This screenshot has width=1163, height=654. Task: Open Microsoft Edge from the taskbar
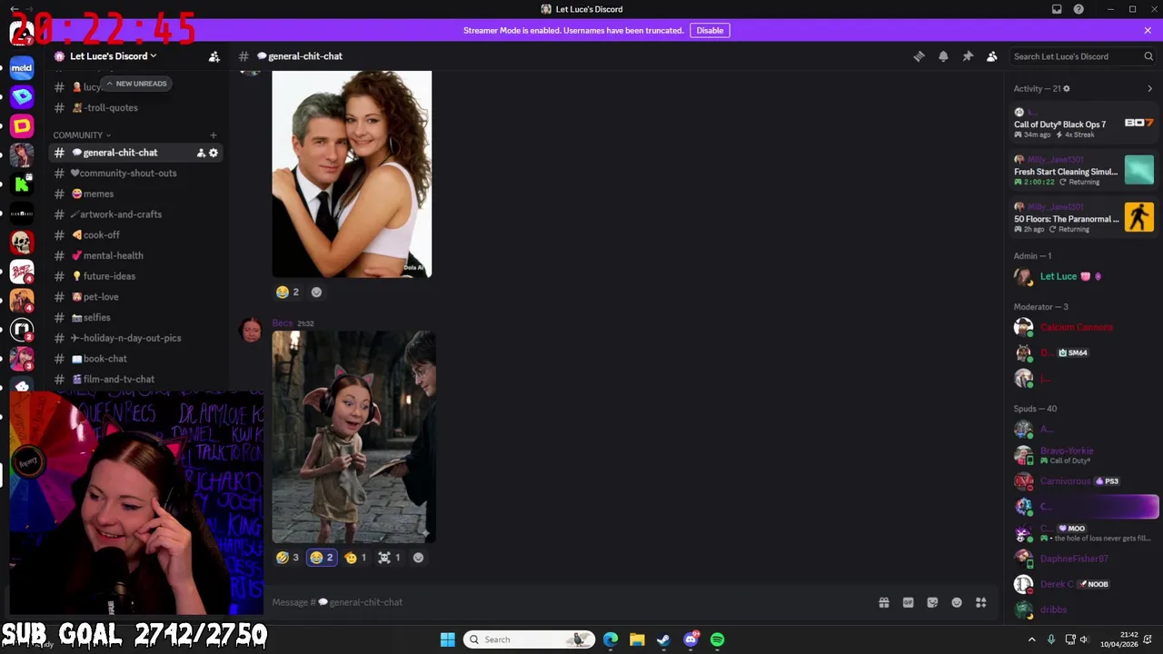[611, 639]
